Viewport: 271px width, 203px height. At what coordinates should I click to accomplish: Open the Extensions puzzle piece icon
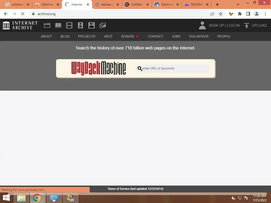point(240,14)
